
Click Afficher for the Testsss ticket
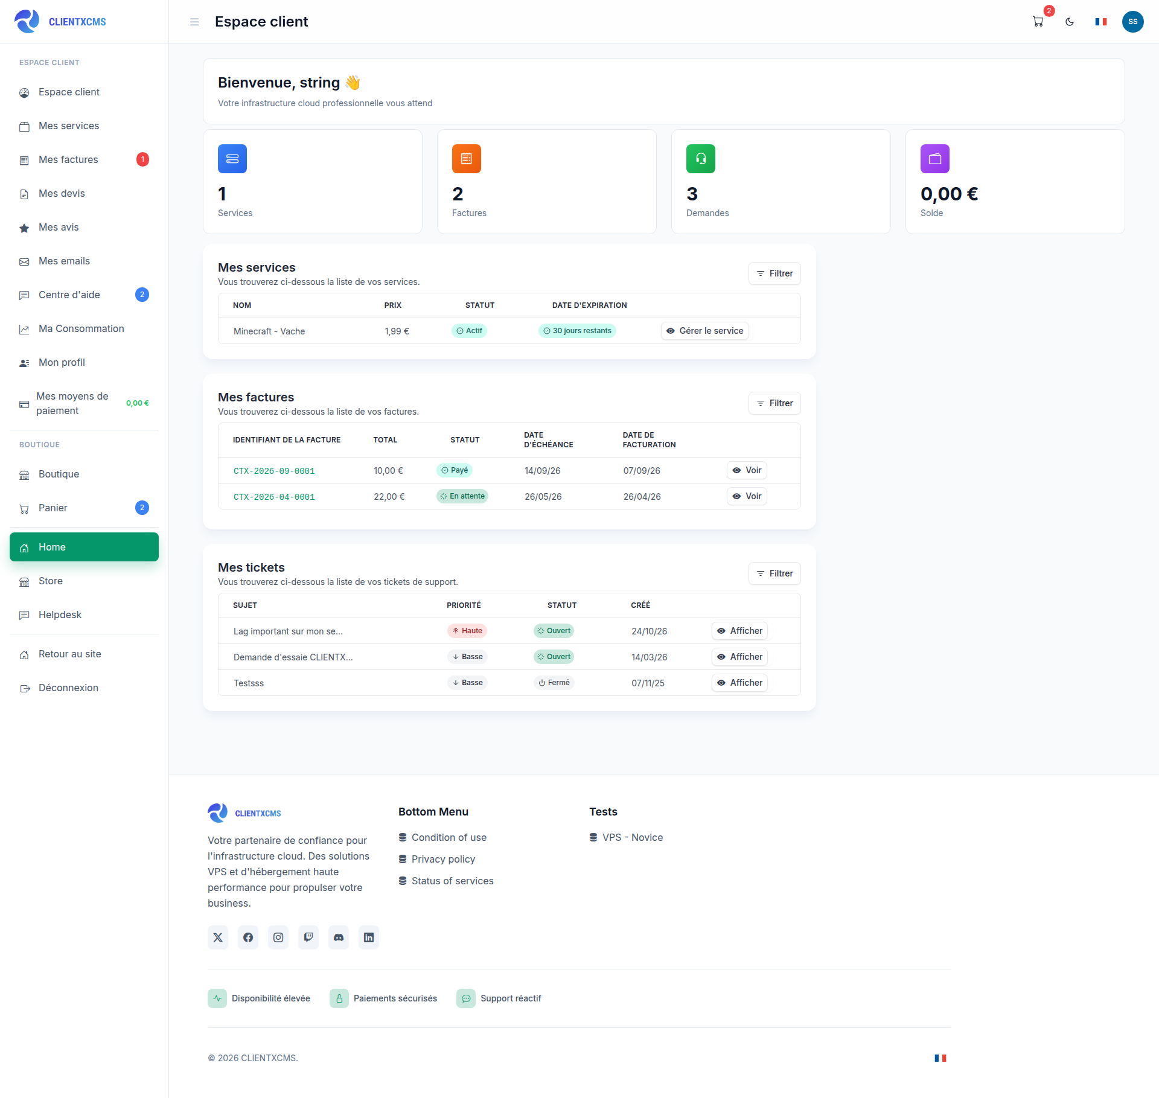(x=739, y=683)
